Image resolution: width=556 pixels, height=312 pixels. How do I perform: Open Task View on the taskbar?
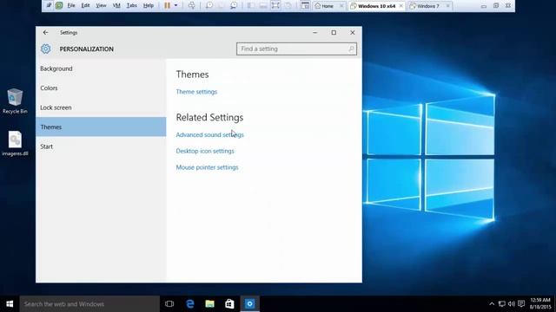click(169, 304)
